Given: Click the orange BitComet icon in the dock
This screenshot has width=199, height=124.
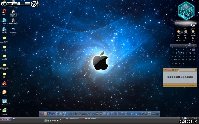Looking at the screenshot, I should coord(45,114).
